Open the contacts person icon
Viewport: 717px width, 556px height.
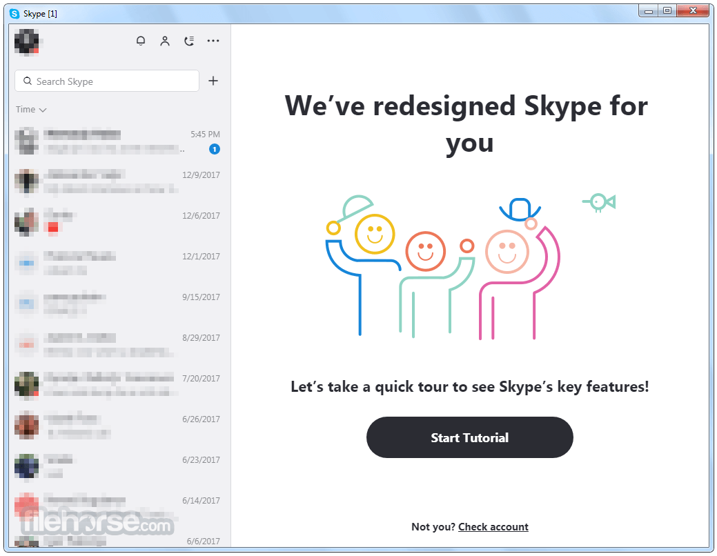point(165,41)
